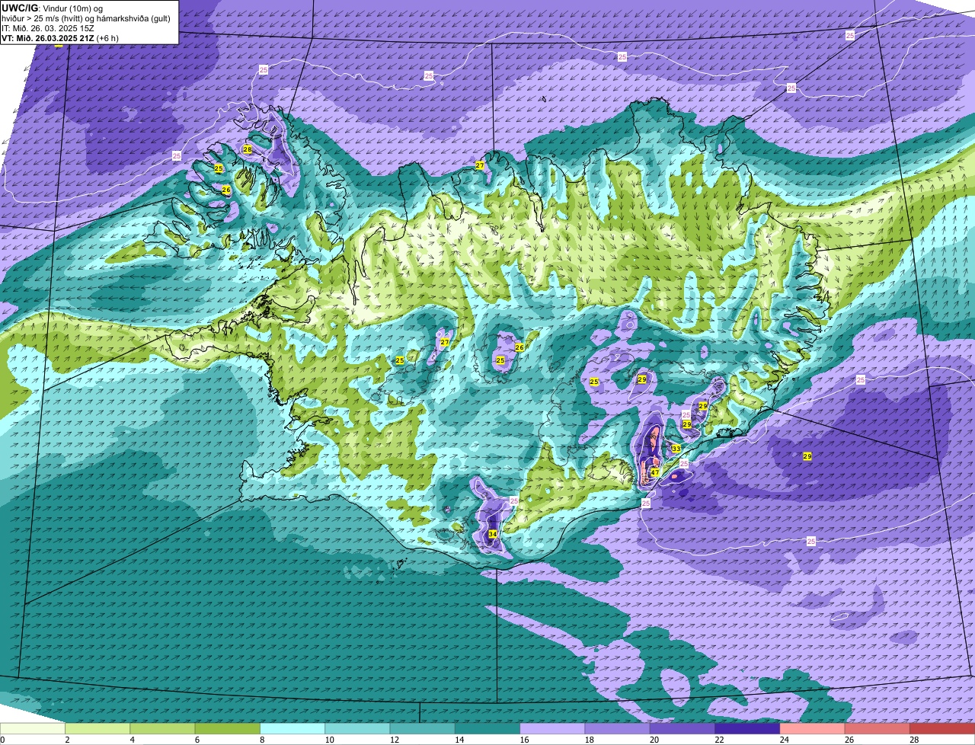Select the 16–18 m/s light lavender scale swatch
The height and width of the screenshot is (745, 975).
pyautogui.click(x=552, y=728)
